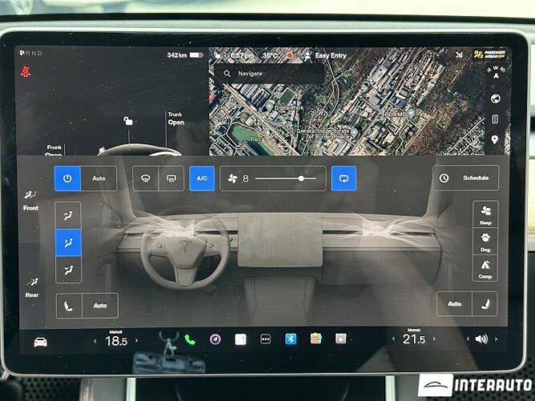
Task: Tap the unlock icon above the car
Action: 128,120
